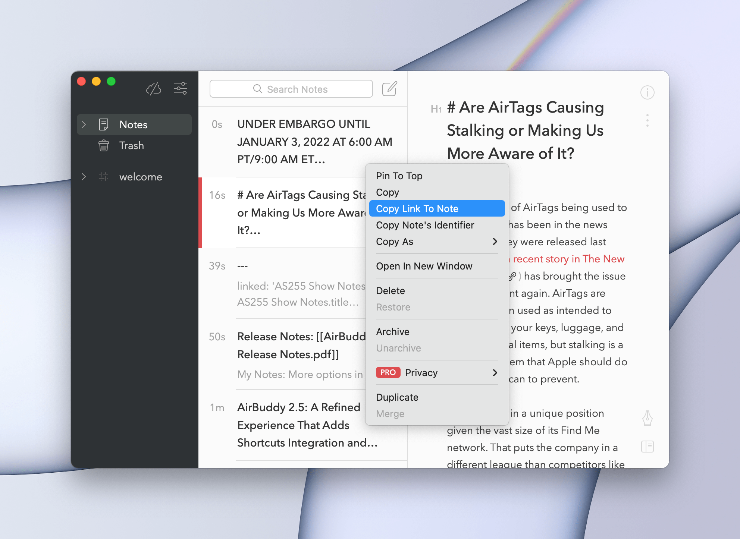Select the pen nib icon in the editor
Screen dimensions: 740x539
[x=648, y=419]
